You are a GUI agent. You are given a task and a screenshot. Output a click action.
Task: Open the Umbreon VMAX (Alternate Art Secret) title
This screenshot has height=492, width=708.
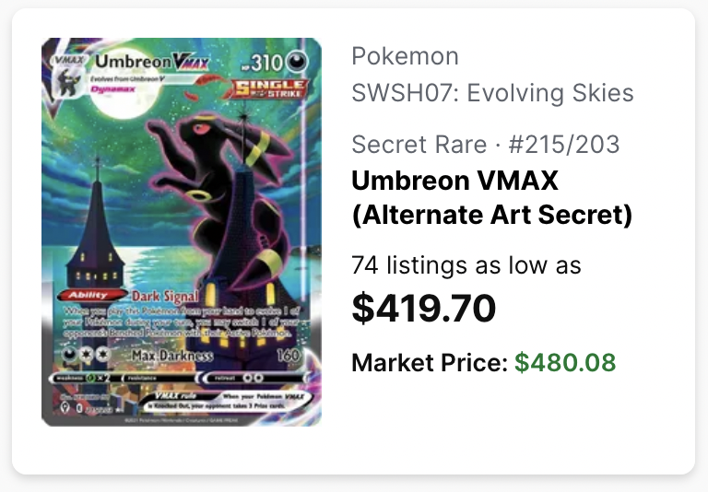point(492,198)
